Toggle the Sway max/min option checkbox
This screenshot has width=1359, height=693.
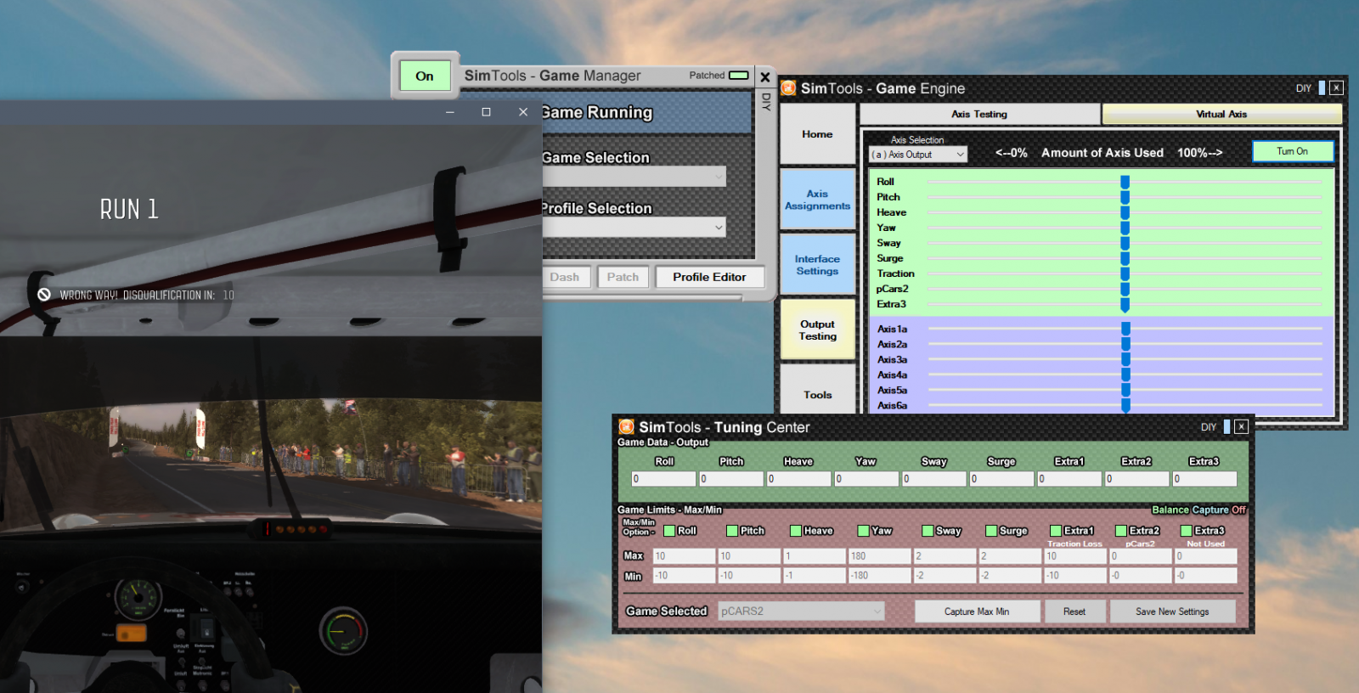928,531
